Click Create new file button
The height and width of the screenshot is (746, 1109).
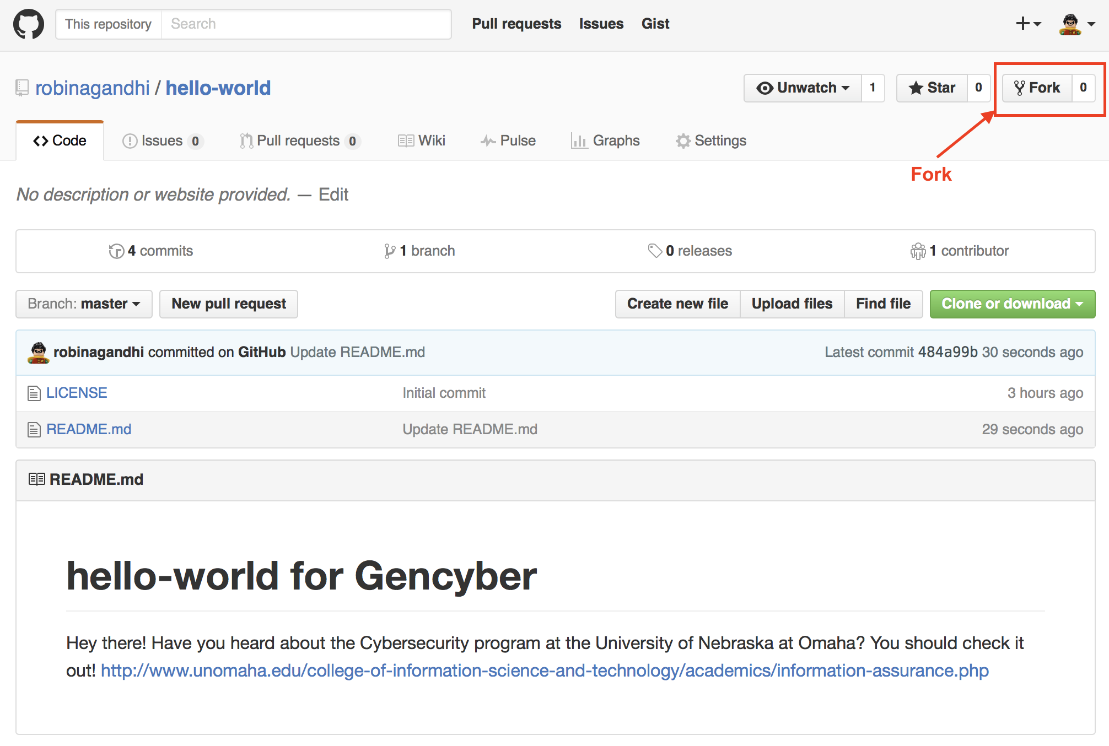(677, 304)
